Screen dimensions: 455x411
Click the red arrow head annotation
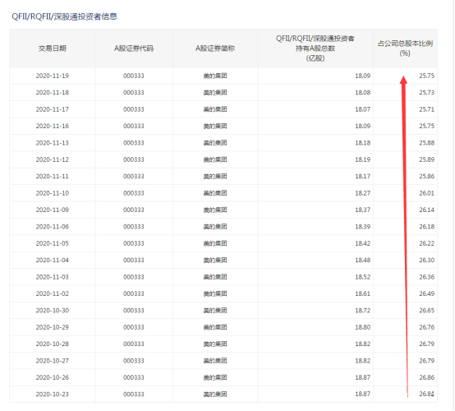click(x=403, y=80)
